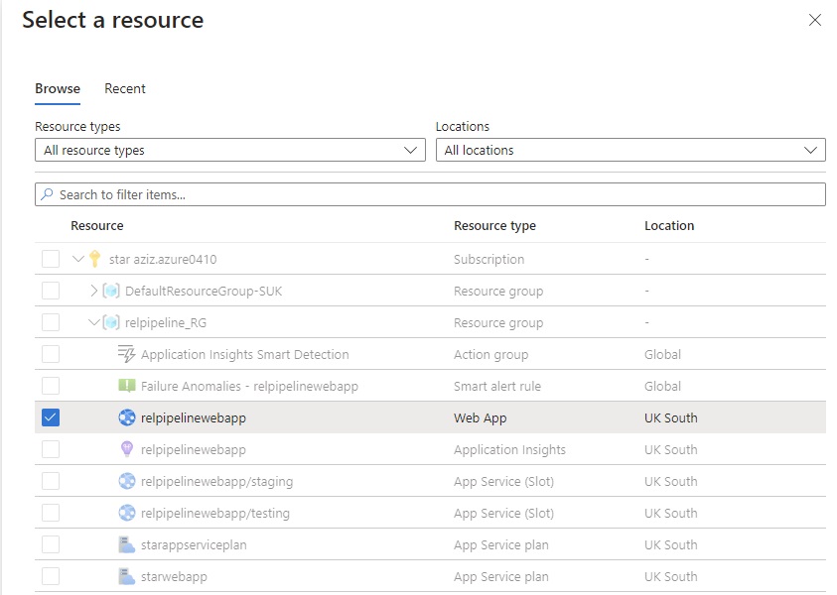Select the Application Insights Smart Detection name

pos(245,354)
